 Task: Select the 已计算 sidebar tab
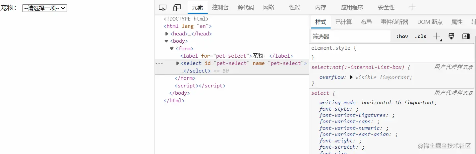[343, 22]
